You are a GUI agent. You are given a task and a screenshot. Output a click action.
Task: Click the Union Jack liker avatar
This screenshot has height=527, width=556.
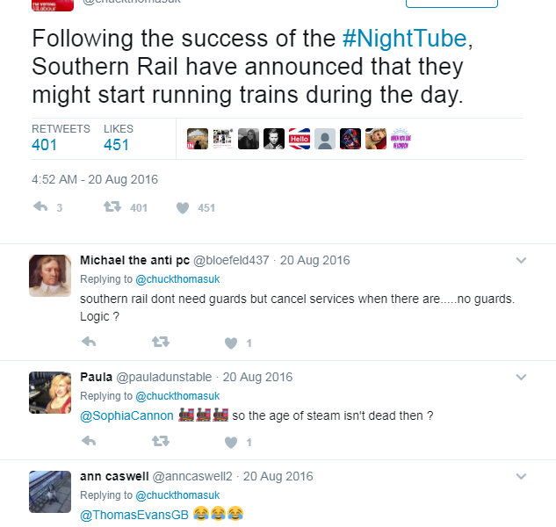pyautogui.click(x=300, y=139)
